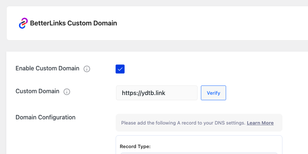Click the Custom Domain label text

coord(37,91)
